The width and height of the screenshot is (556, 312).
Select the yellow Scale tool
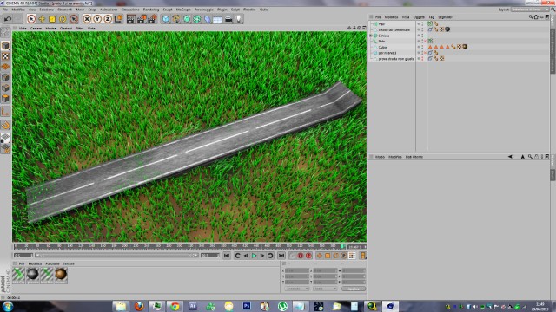click(52, 19)
